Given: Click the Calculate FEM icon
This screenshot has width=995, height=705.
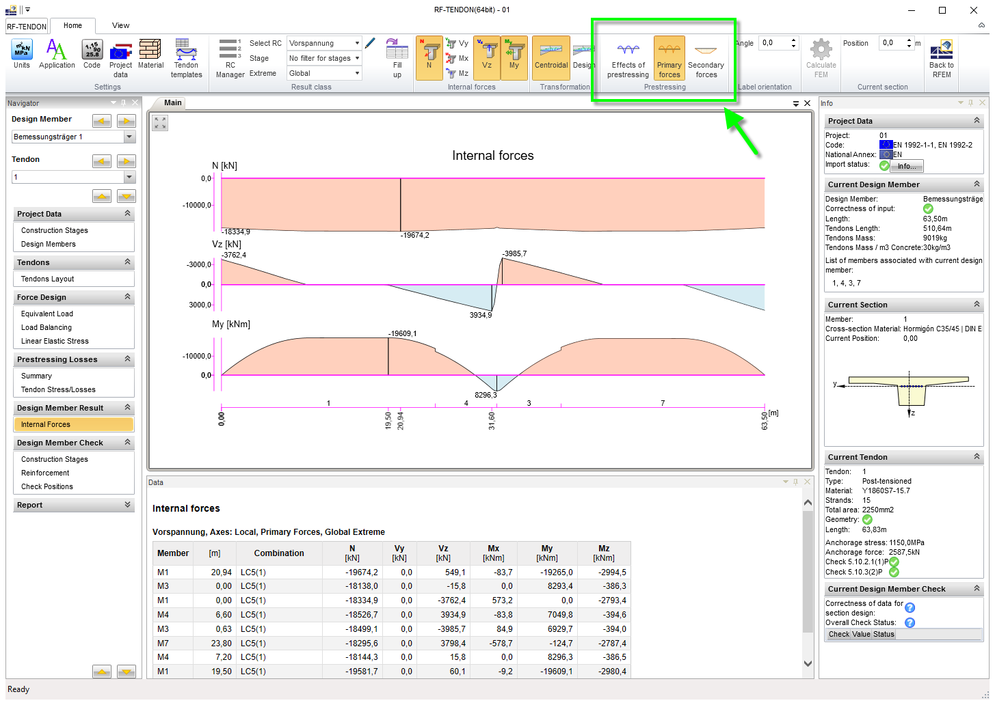Looking at the screenshot, I should (x=821, y=59).
